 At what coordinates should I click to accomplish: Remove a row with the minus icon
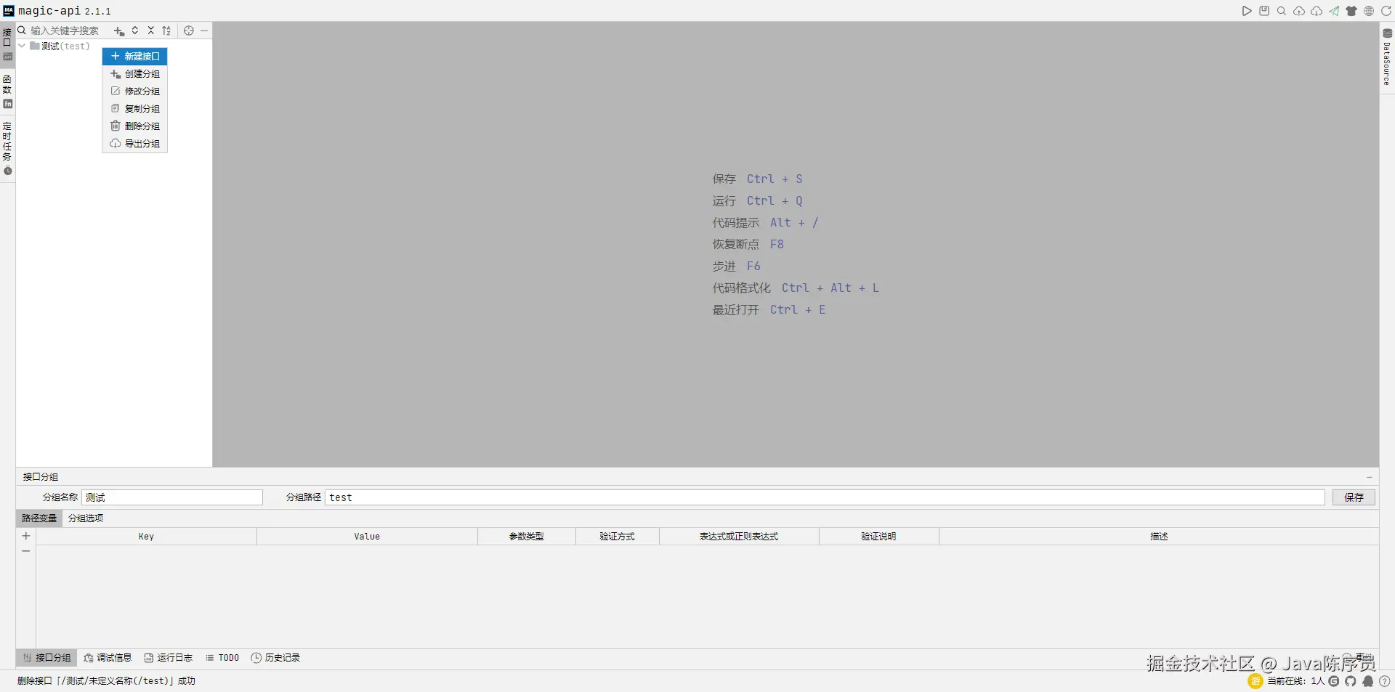click(x=26, y=551)
